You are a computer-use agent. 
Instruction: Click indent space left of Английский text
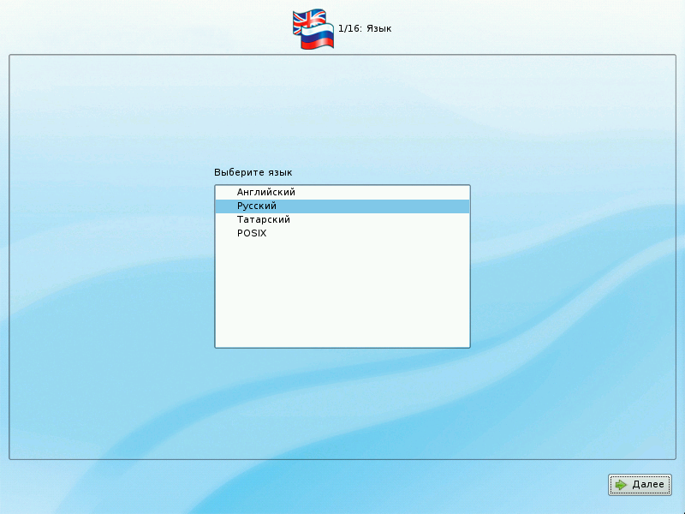[x=225, y=193]
